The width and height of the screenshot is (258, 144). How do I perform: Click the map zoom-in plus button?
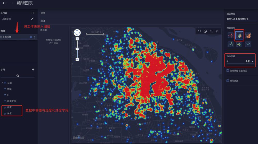(x=77, y=39)
